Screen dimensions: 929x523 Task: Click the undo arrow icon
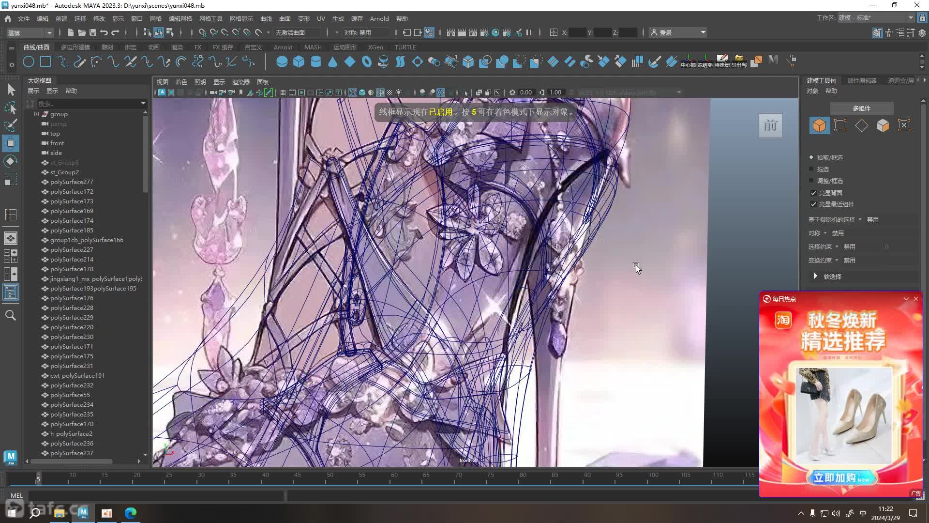click(104, 32)
